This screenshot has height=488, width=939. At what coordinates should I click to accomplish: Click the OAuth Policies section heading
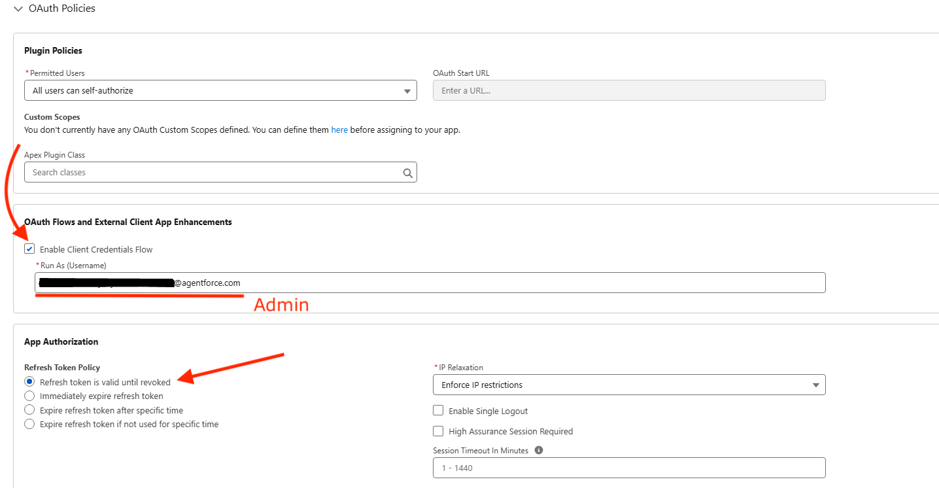click(62, 9)
